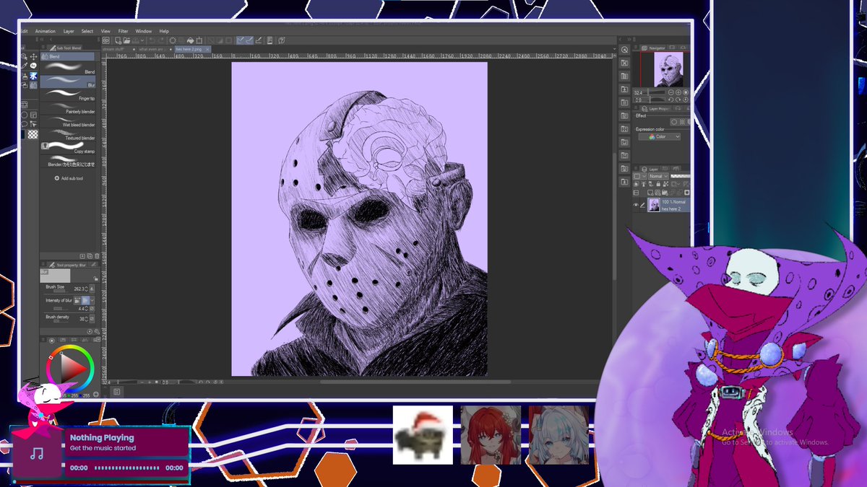Select the Finger tip sub tool

coord(68,95)
